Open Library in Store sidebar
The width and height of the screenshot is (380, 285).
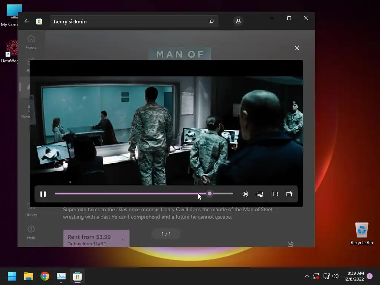[x=31, y=210]
